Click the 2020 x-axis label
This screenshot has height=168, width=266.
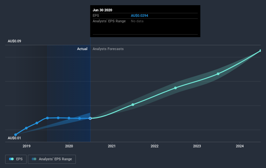[x=69, y=146]
